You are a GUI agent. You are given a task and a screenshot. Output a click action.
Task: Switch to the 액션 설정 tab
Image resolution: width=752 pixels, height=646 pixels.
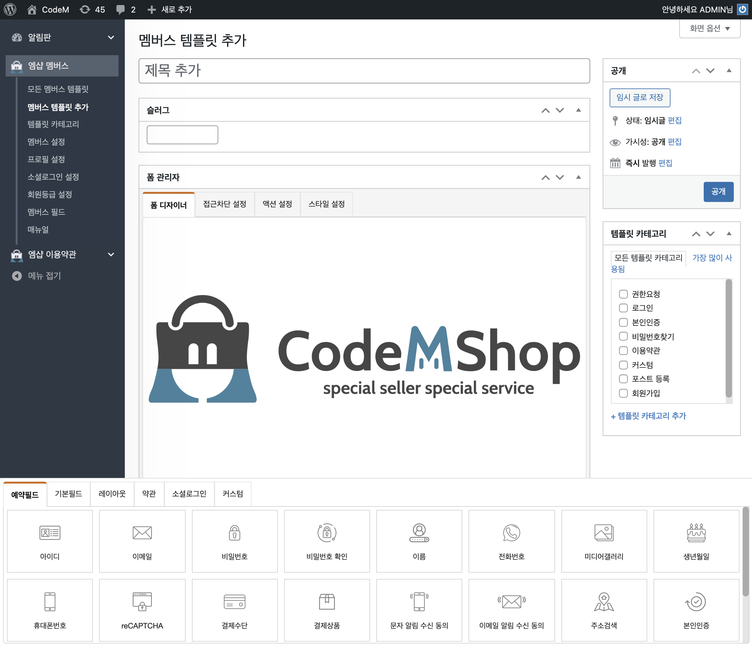(x=277, y=204)
